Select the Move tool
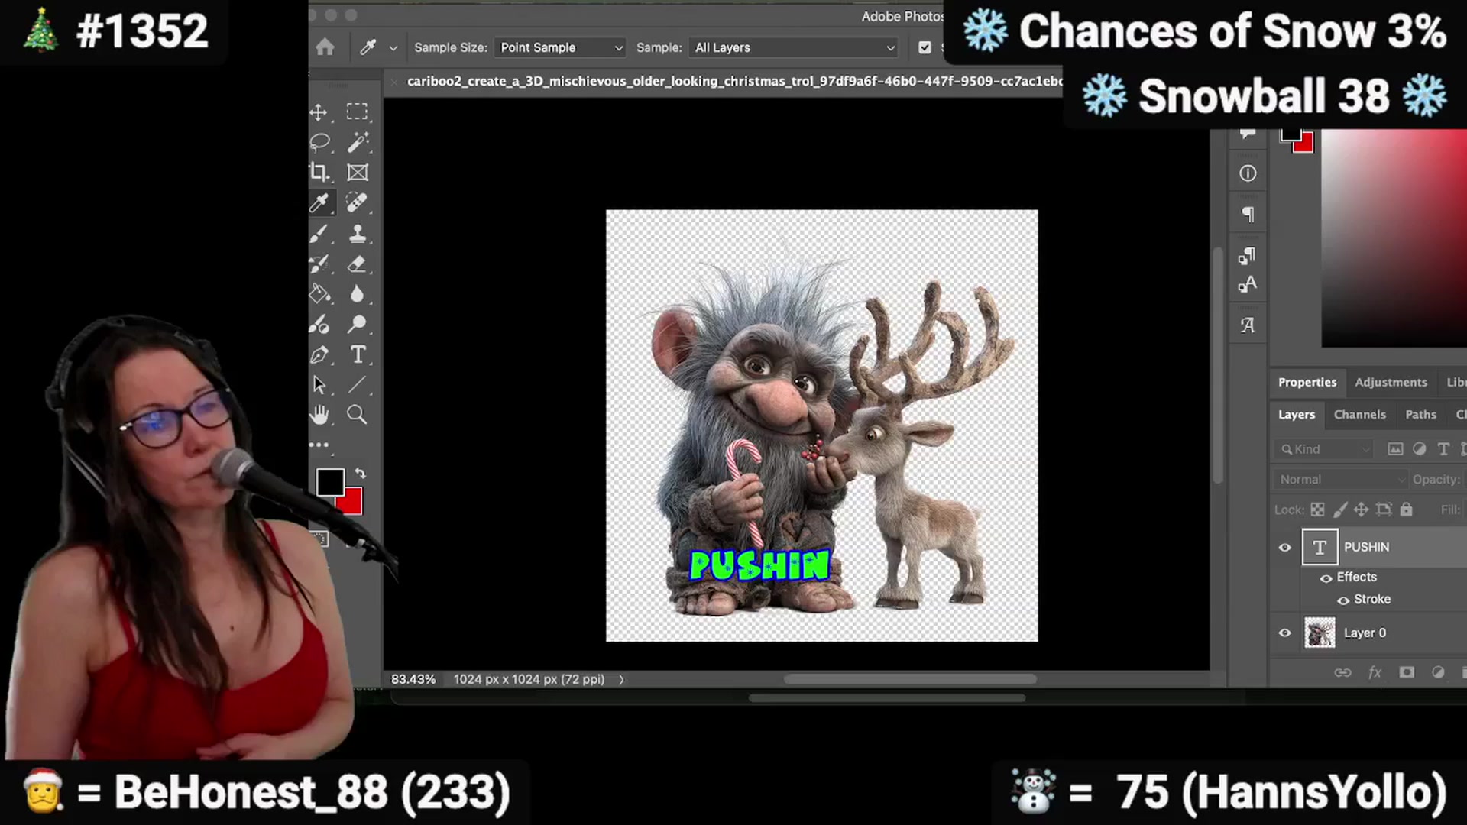This screenshot has width=1467, height=825. tap(319, 112)
